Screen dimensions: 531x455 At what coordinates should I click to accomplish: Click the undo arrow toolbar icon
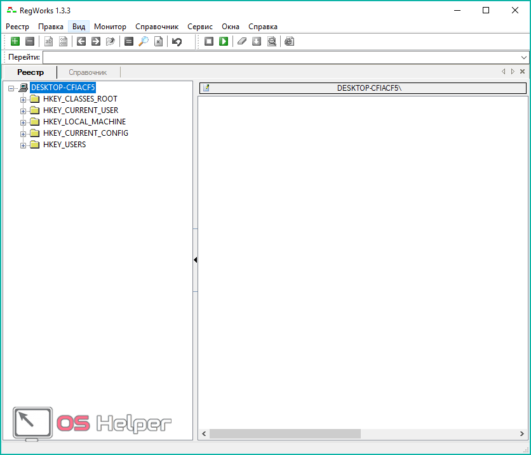[x=177, y=42]
